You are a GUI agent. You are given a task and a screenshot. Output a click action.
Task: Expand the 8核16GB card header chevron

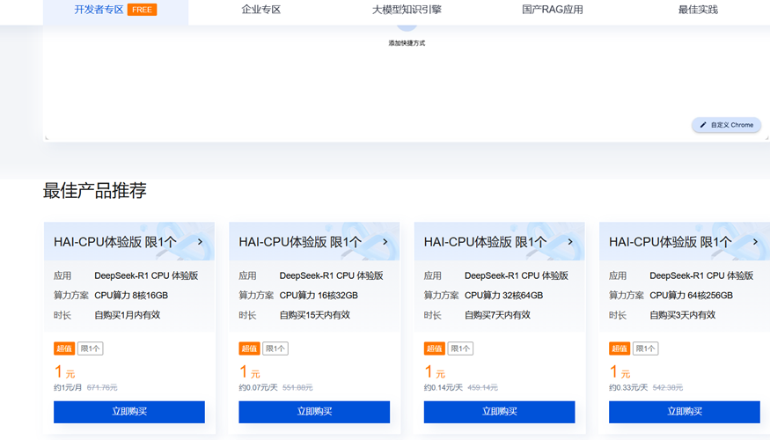pos(200,242)
